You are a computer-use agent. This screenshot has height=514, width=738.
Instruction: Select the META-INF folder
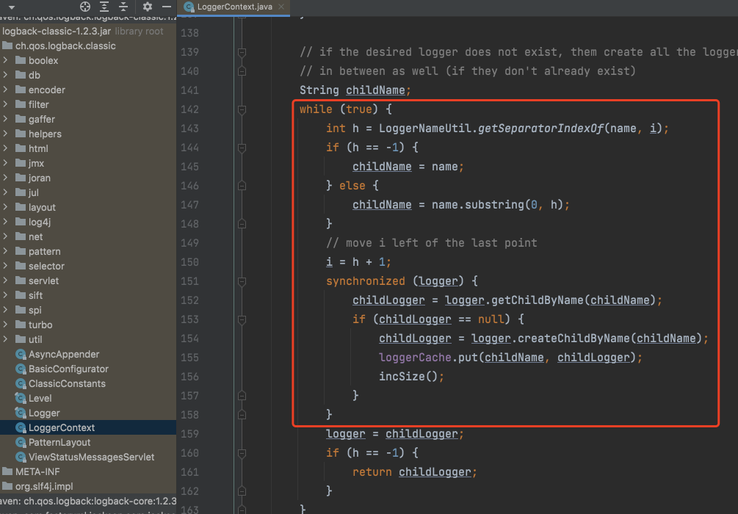point(37,471)
